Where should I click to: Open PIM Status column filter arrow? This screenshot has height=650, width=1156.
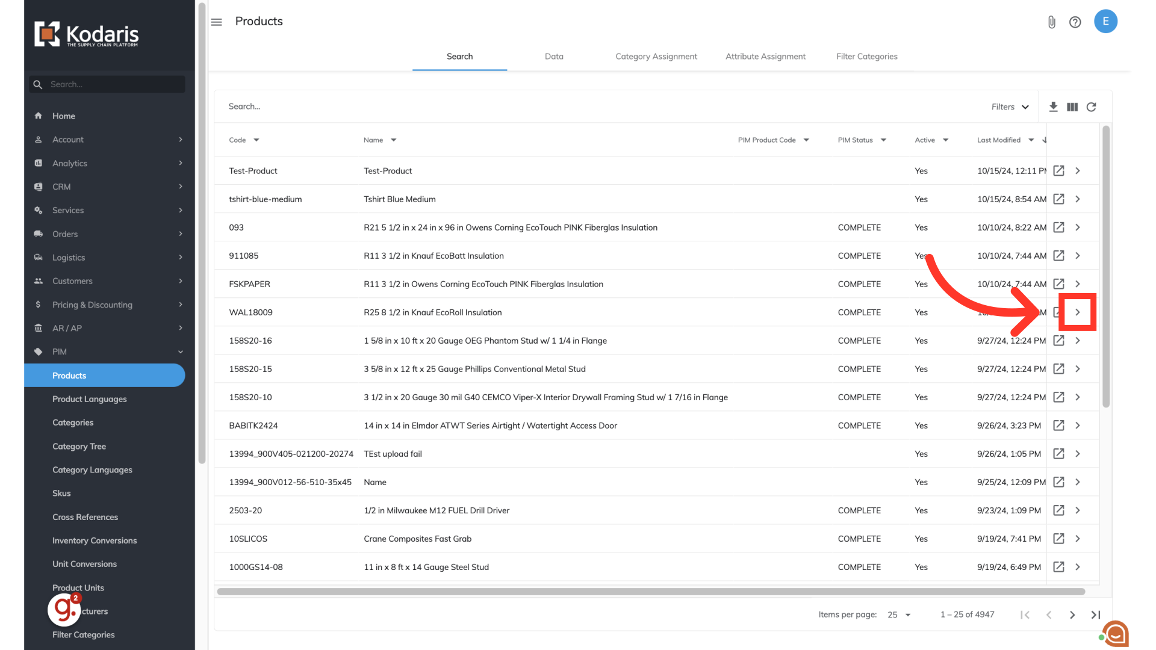click(x=883, y=140)
